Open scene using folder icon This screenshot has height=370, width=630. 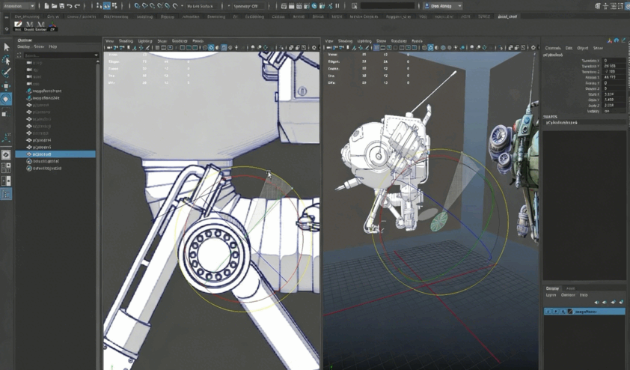pos(54,6)
